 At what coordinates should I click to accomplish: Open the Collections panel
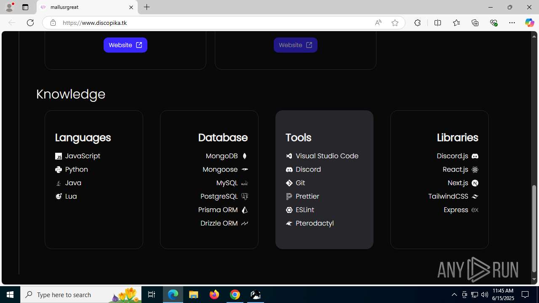(475, 23)
